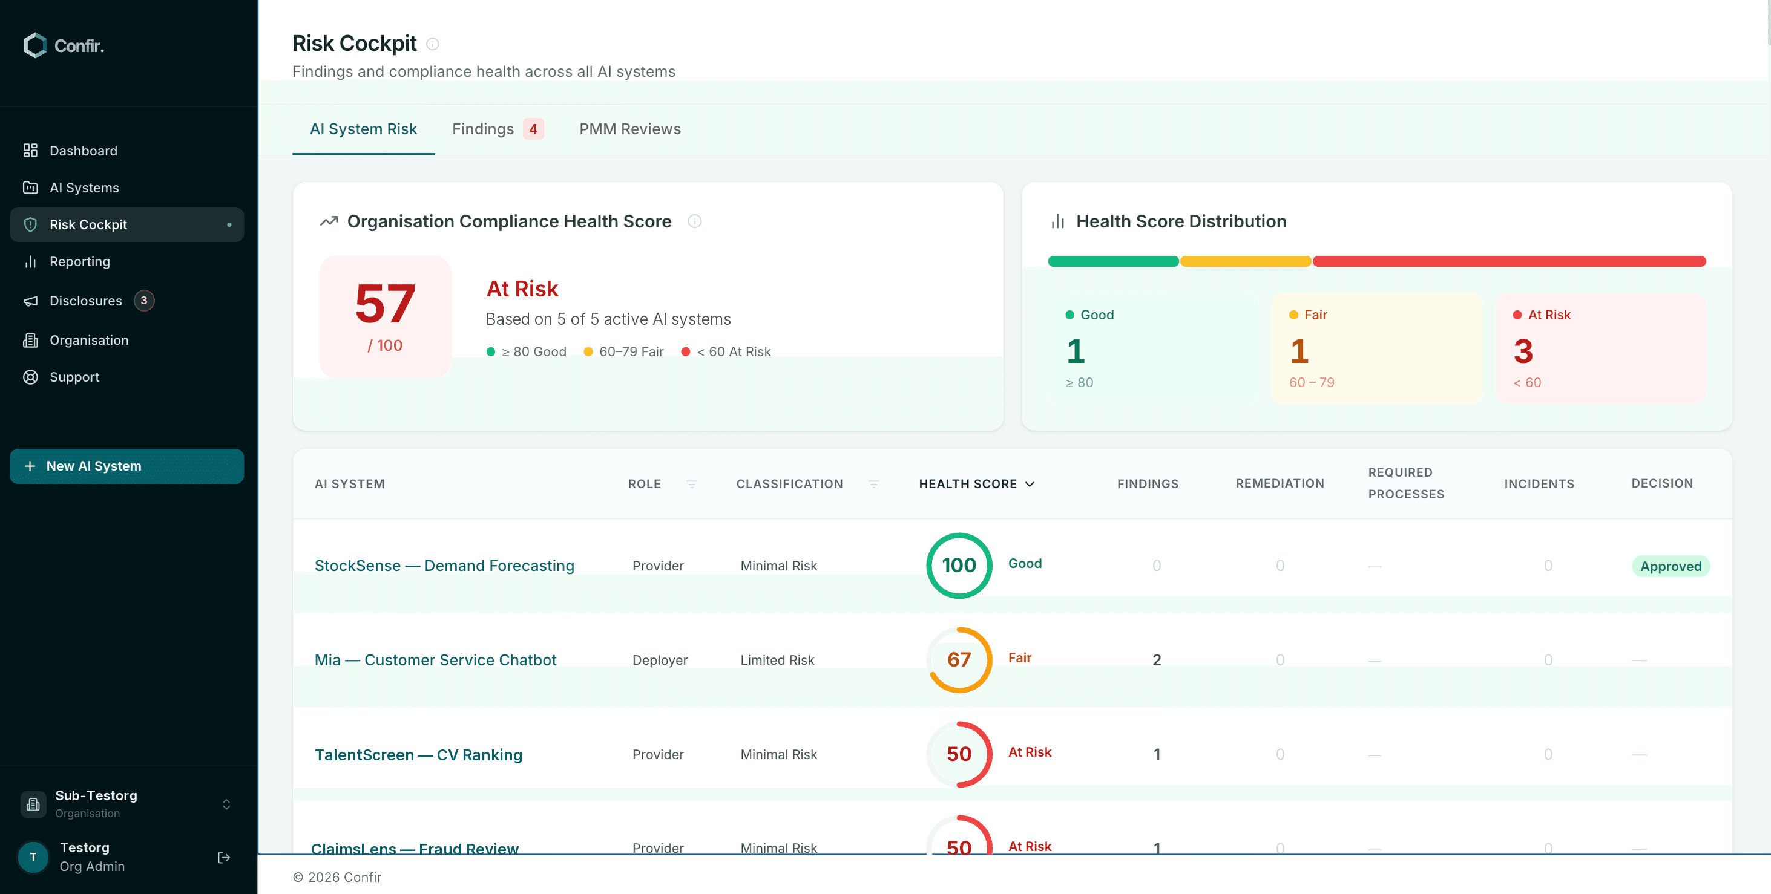Click the 67 health score ring
The width and height of the screenshot is (1771, 894).
pyautogui.click(x=959, y=660)
